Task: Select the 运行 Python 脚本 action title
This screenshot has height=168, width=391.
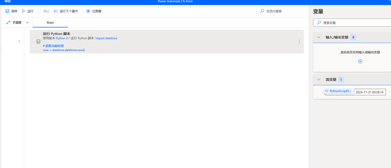Action: [56, 34]
